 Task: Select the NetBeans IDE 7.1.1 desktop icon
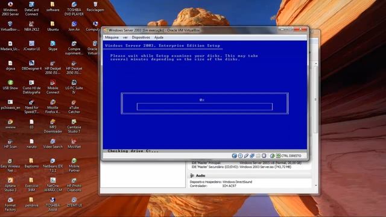(52, 165)
